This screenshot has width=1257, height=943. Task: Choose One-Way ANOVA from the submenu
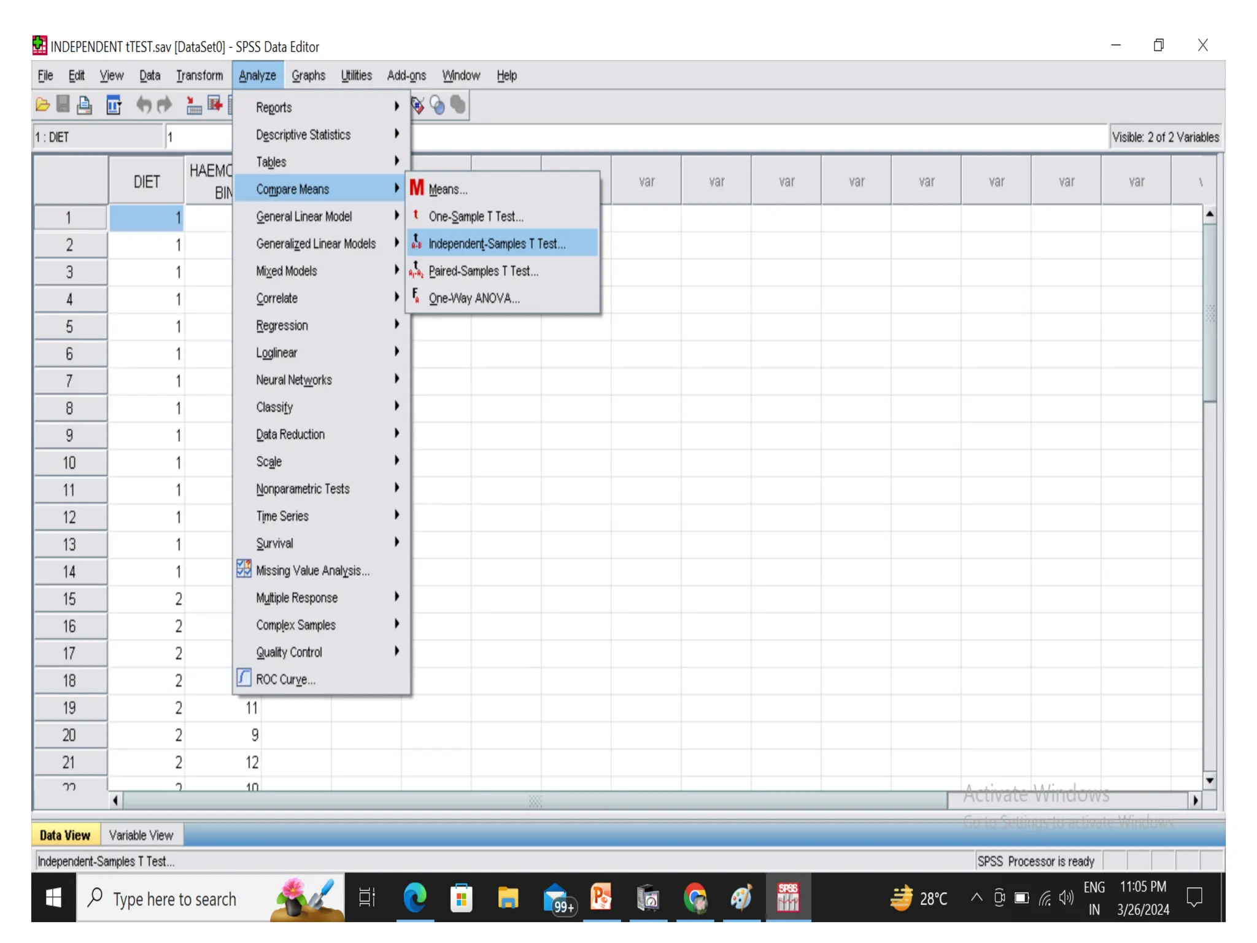click(474, 298)
